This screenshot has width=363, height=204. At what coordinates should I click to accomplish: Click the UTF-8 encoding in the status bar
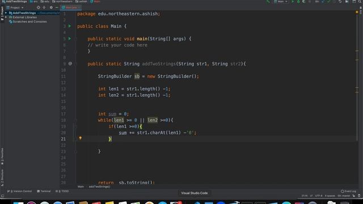click(319, 196)
